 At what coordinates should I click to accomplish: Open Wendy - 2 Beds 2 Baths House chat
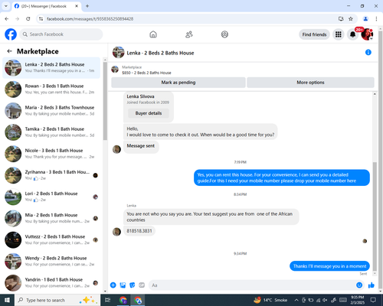click(51, 262)
